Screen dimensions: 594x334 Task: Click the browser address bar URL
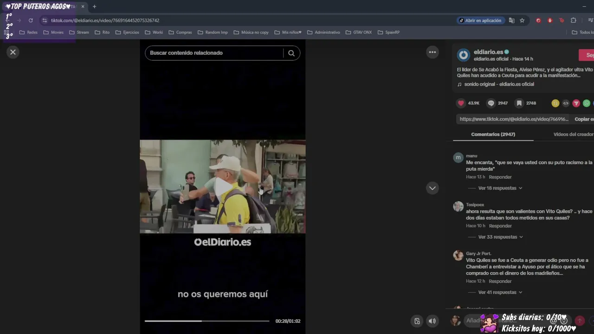[105, 20]
